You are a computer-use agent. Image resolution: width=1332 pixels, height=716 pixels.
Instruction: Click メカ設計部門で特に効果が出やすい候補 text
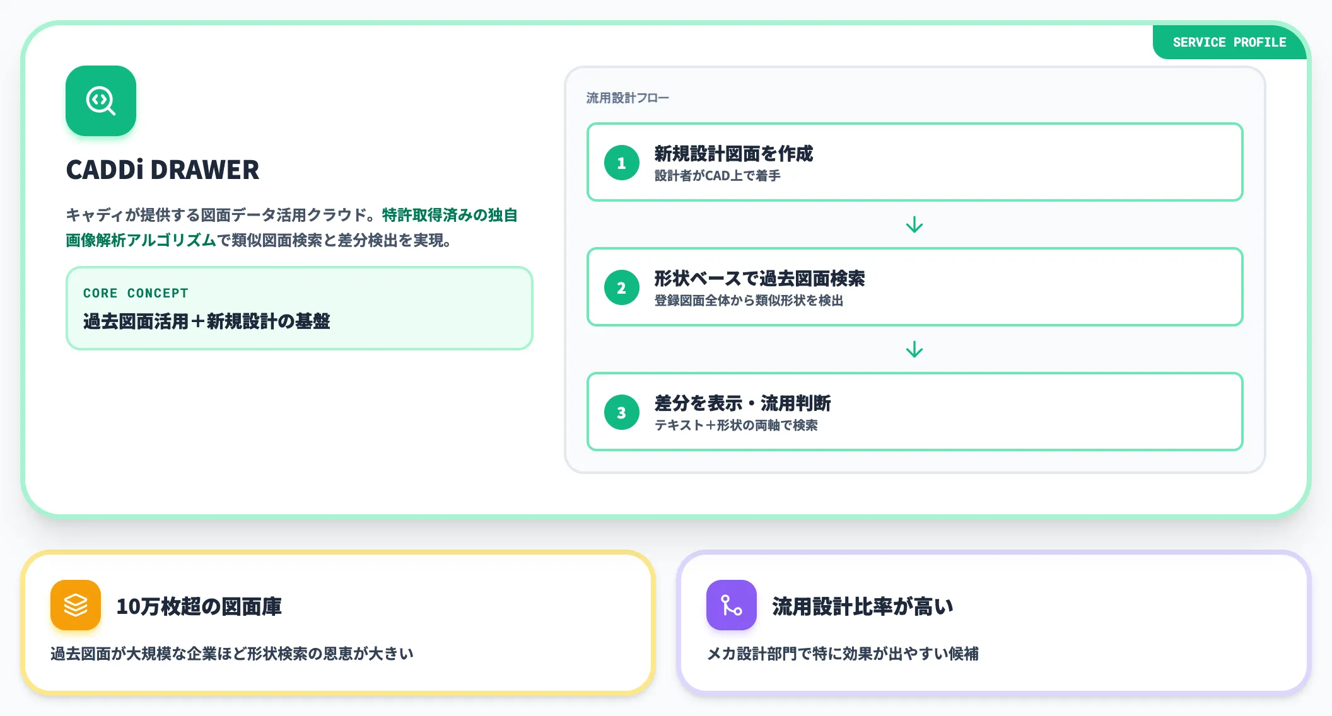pos(843,654)
